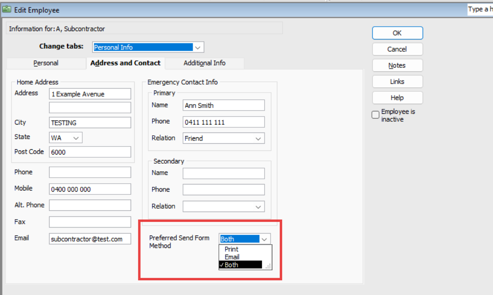Click the Mobile field with 0400 000 000
Image resolution: width=493 pixels, height=295 pixels.
coord(90,189)
